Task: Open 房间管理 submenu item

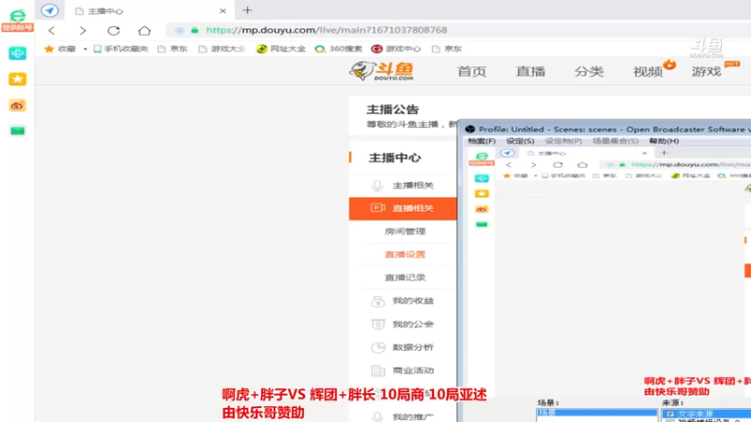Action: coord(405,232)
